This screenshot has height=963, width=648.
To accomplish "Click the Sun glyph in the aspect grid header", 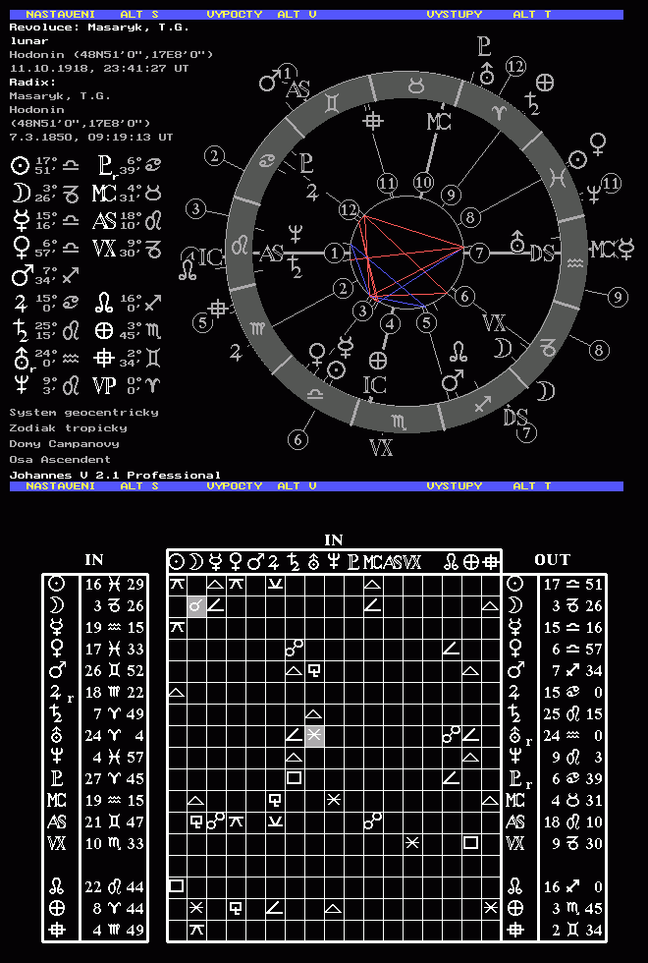I will click(x=177, y=562).
